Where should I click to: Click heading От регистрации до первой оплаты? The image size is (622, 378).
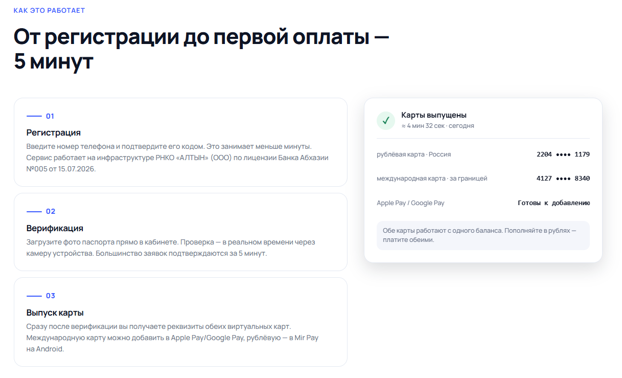[201, 49]
